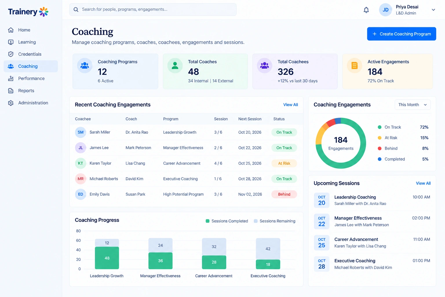The height and width of the screenshot is (297, 445).
Task: Click the Performance chart icon
Action: click(x=11, y=78)
